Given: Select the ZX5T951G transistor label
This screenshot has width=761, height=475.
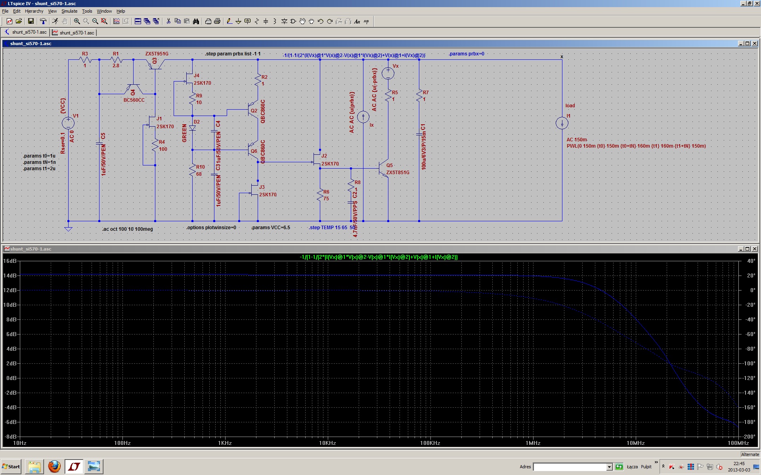Looking at the screenshot, I should pos(157,53).
